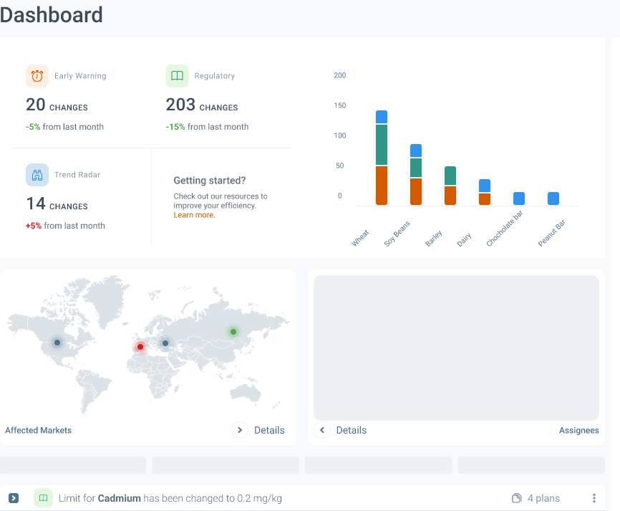
Task: Select the dark marker near the Black Sea
Action: pyautogui.click(x=165, y=343)
